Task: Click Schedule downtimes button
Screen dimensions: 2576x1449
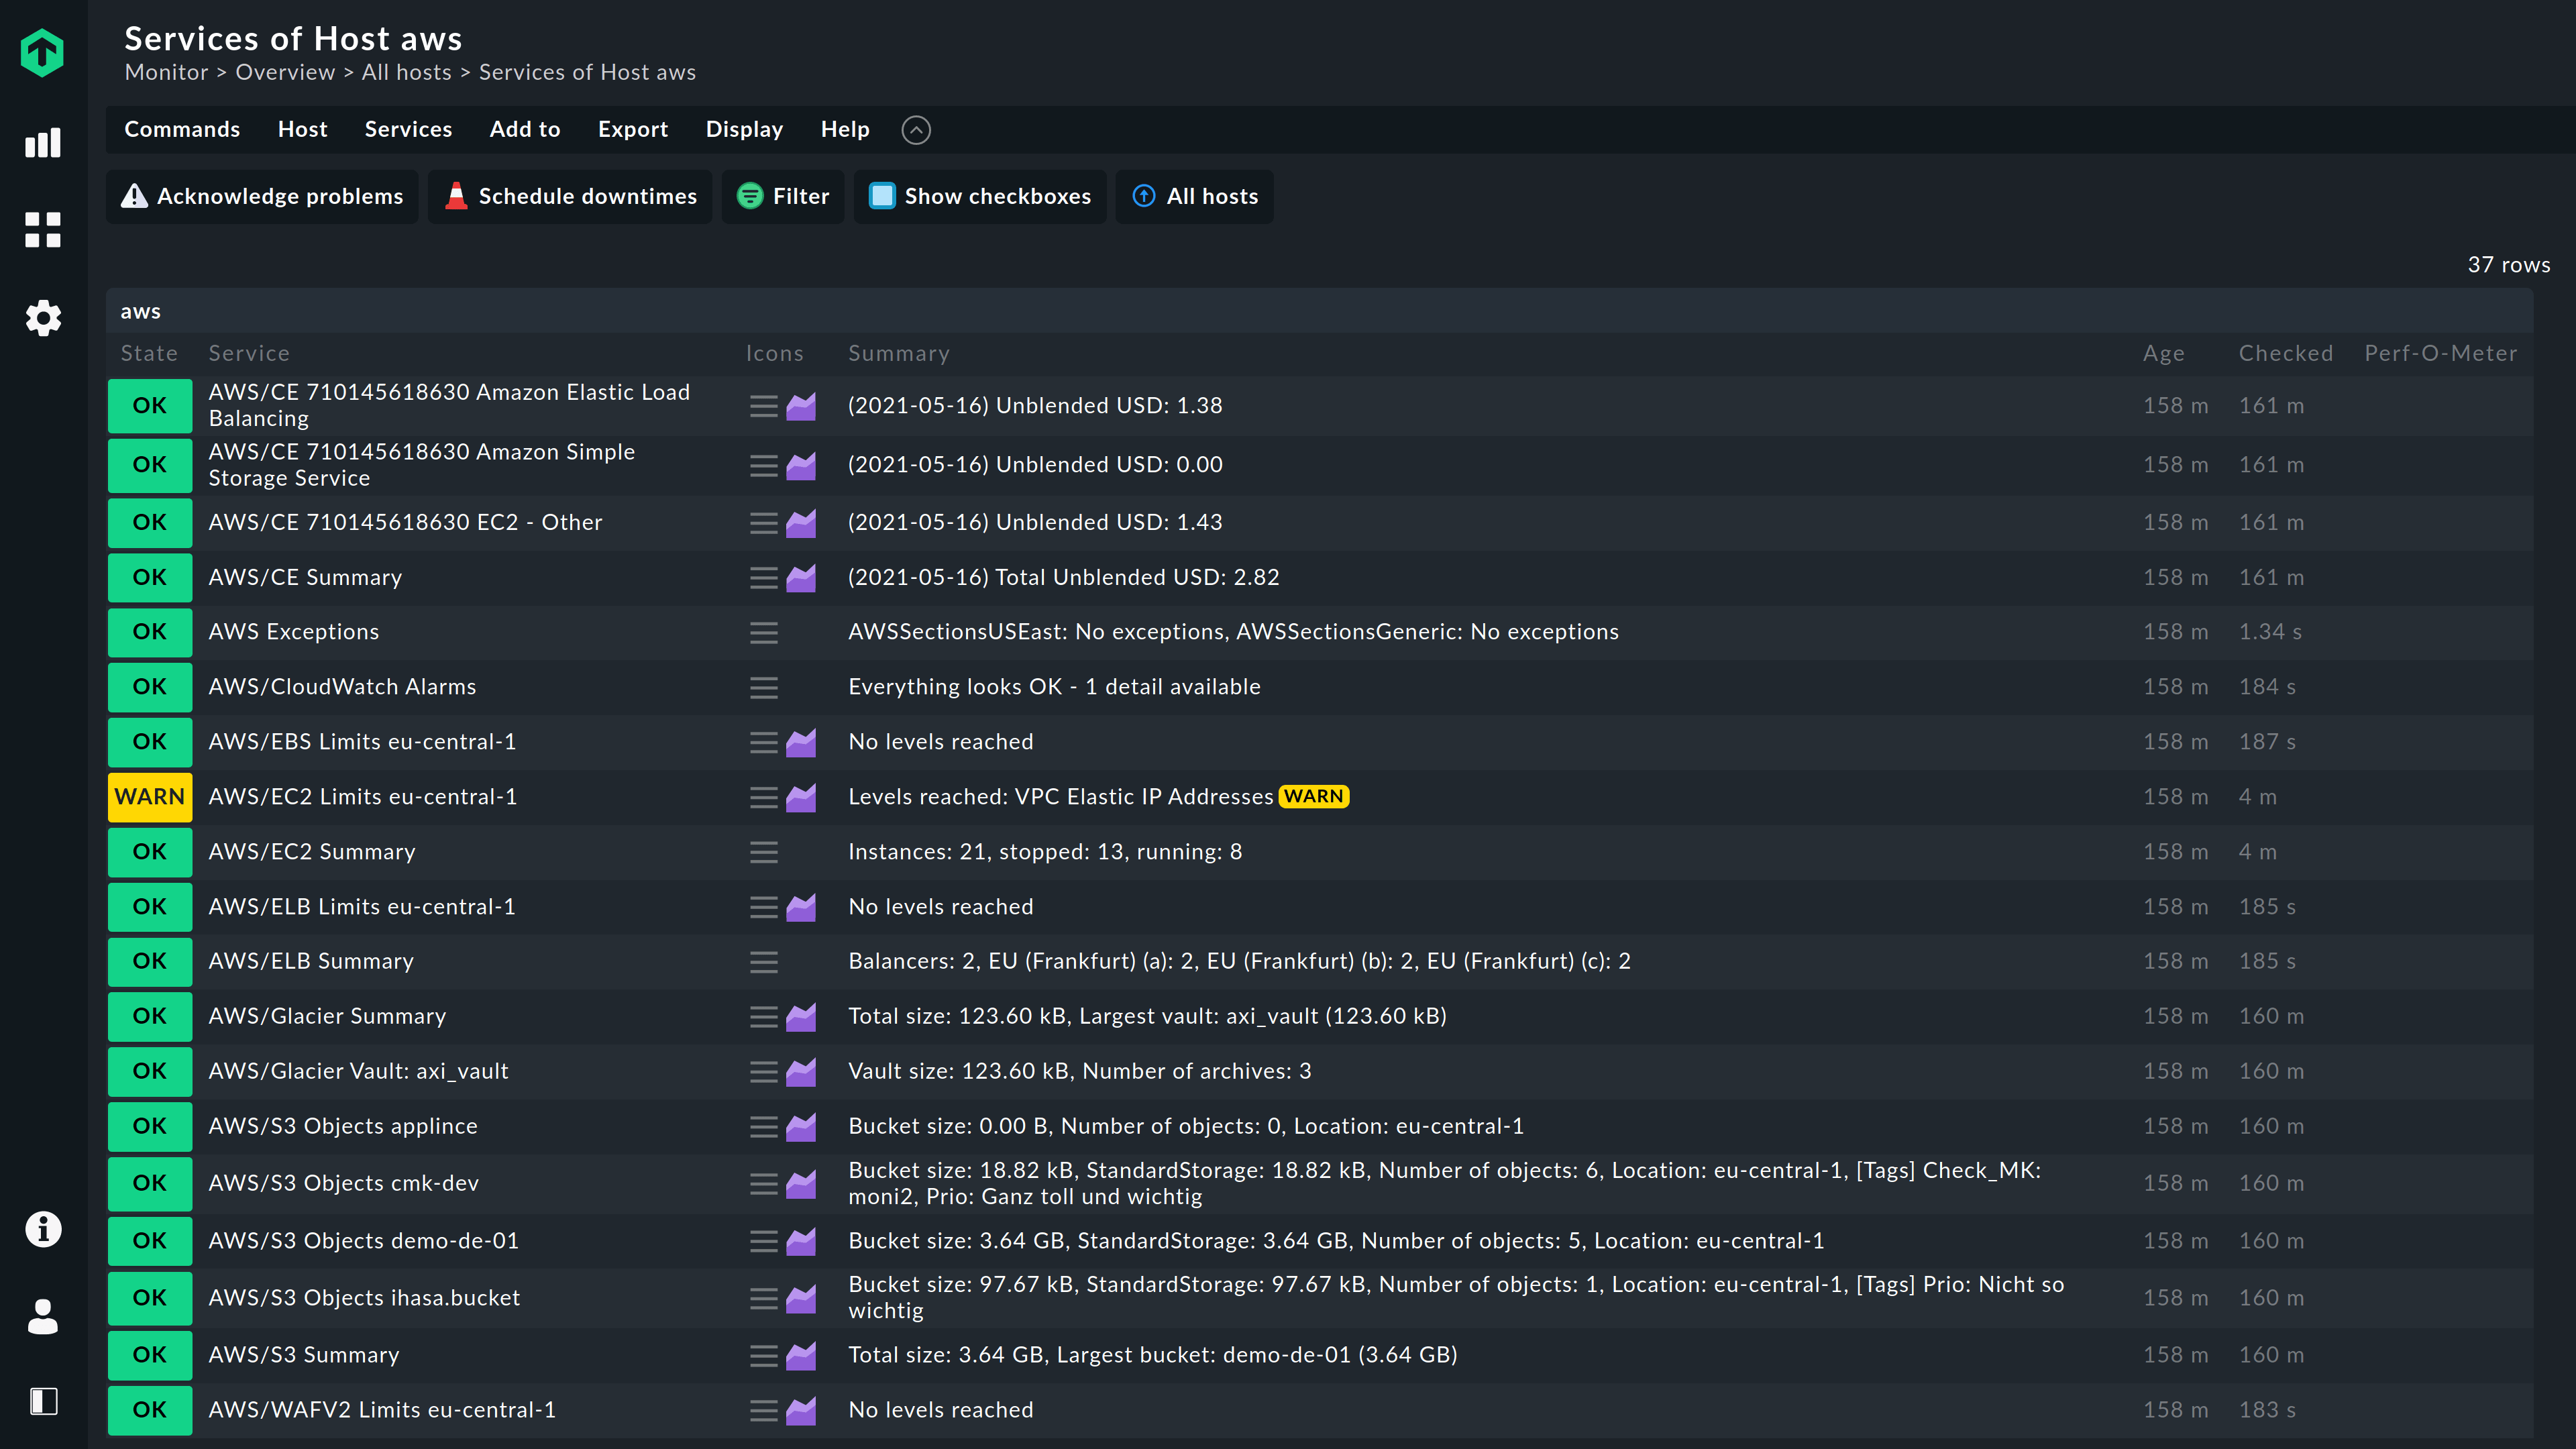Action: click(570, 196)
